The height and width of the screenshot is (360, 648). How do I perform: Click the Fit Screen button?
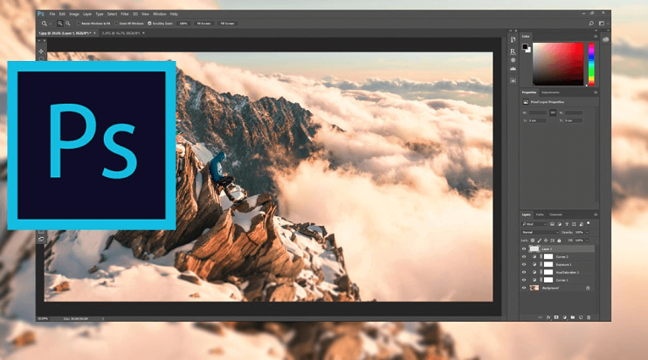[x=203, y=24]
